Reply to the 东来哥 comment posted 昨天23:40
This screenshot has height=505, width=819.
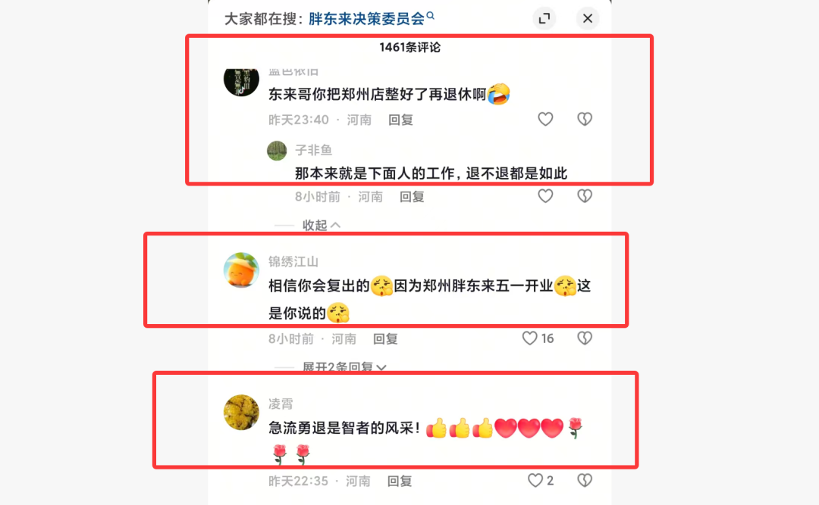(x=400, y=120)
